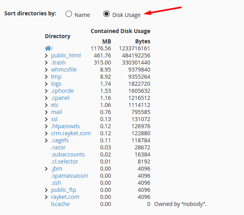Expand the logs directory arrow
244x215 pixels.
point(46,84)
